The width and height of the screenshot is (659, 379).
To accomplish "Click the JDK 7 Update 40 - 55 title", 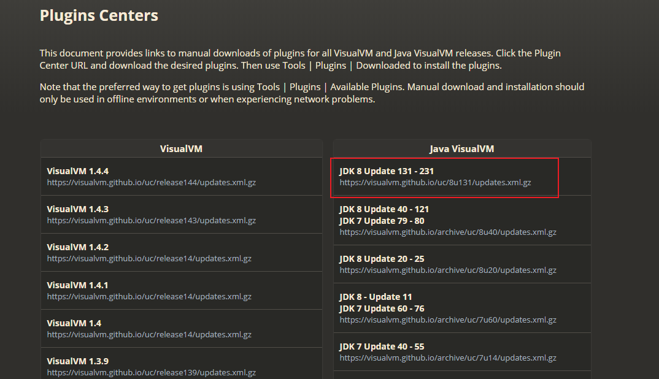I will 382,346.
